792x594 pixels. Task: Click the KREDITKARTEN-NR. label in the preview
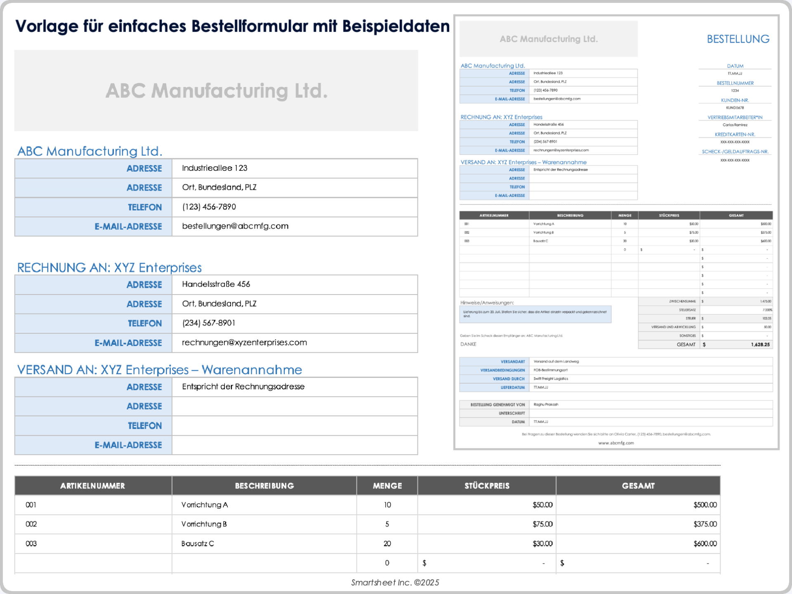735,134
